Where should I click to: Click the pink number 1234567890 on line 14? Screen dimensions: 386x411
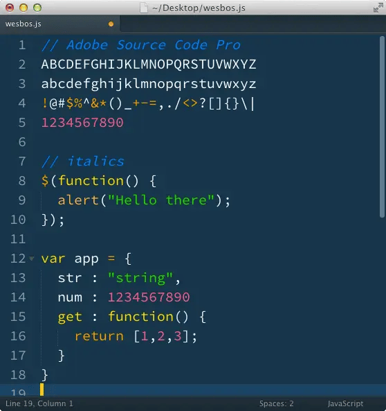149,297
